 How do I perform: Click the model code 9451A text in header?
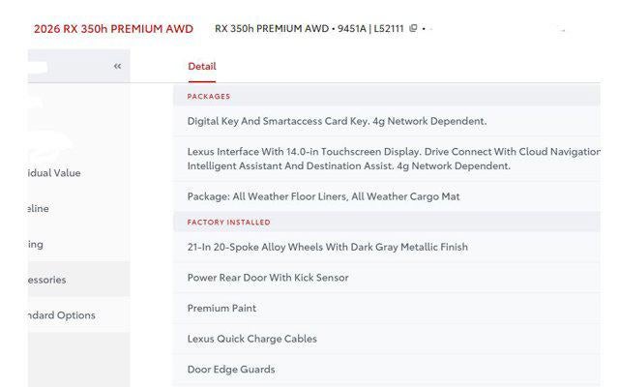click(352, 29)
